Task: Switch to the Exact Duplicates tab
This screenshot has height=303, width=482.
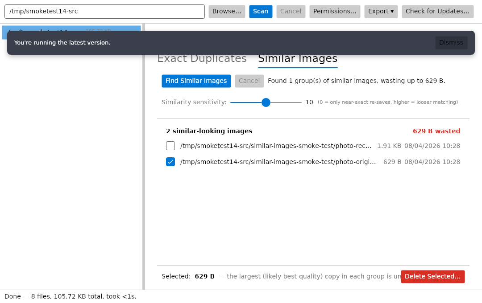Action: [x=202, y=58]
